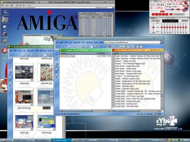Click the lock icon in the Directory Opus status bar
This screenshot has width=190, height=142.
pyautogui.click(x=155, y=114)
